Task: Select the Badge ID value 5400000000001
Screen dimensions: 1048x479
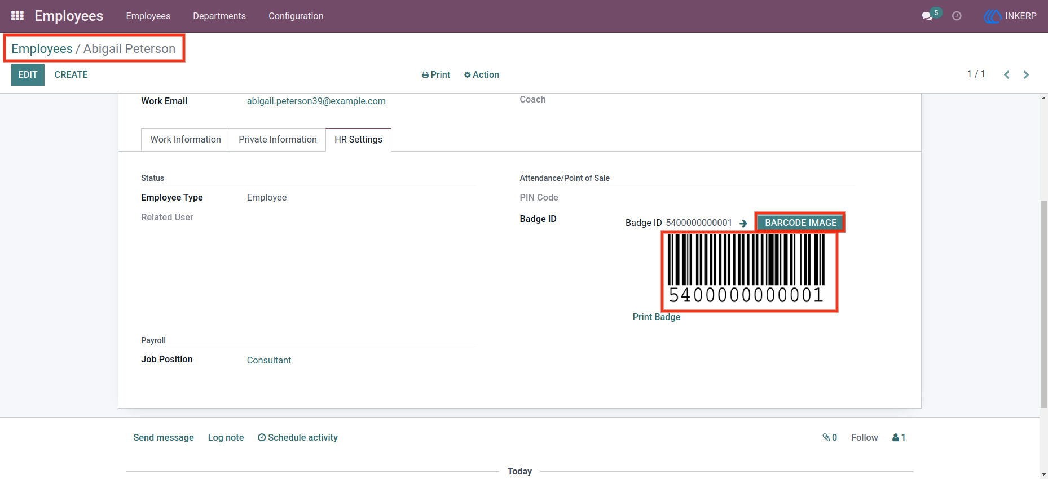Action: [x=699, y=223]
